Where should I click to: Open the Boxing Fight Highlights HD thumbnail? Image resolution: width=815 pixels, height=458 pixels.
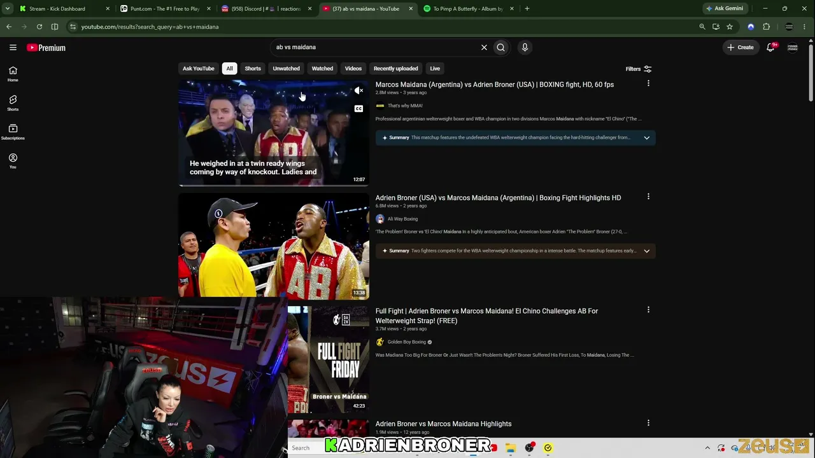coord(274,246)
